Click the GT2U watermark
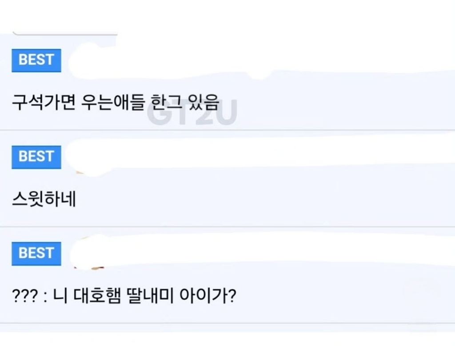This screenshot has height=346, width=455. point(192,113)
